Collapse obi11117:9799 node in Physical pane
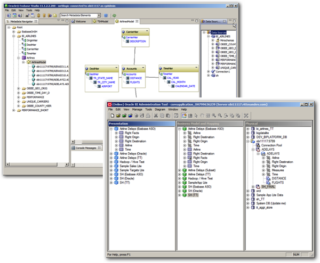 248,141
